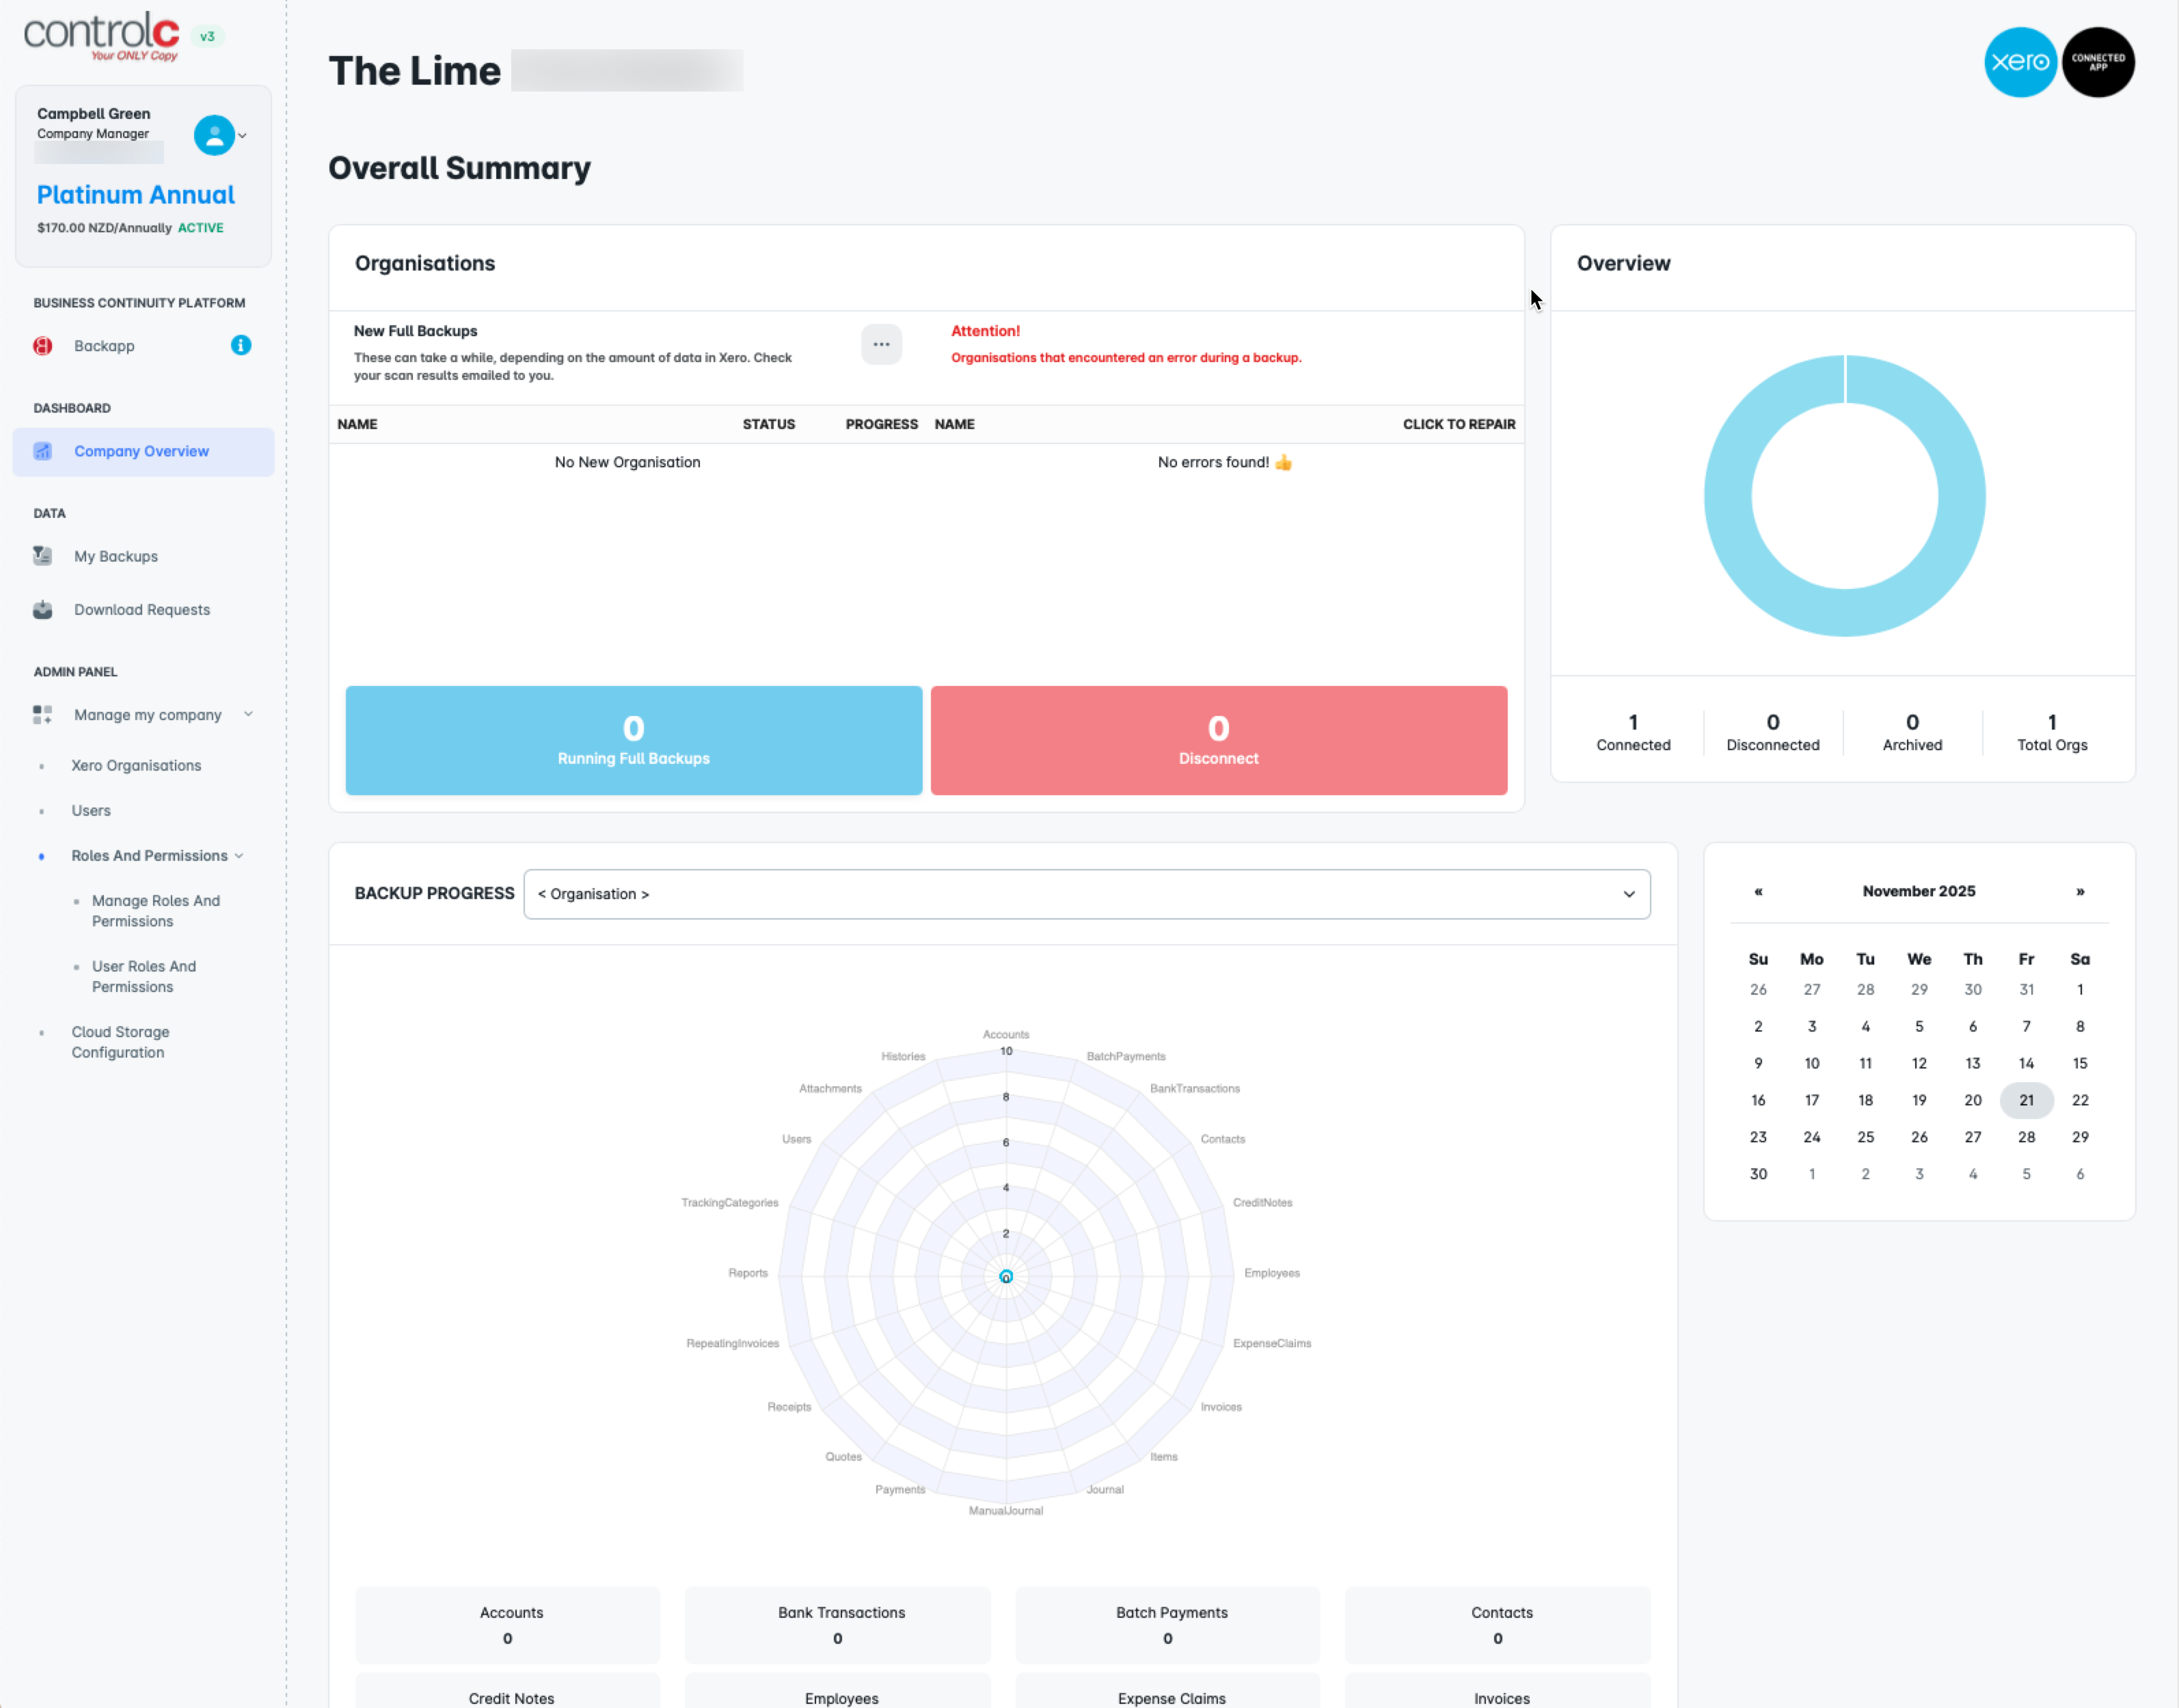Image resolution: width=2179 pixels, height=1708 pixels.
Task: Click the Backapp info icon
Action: coord(240,345)
